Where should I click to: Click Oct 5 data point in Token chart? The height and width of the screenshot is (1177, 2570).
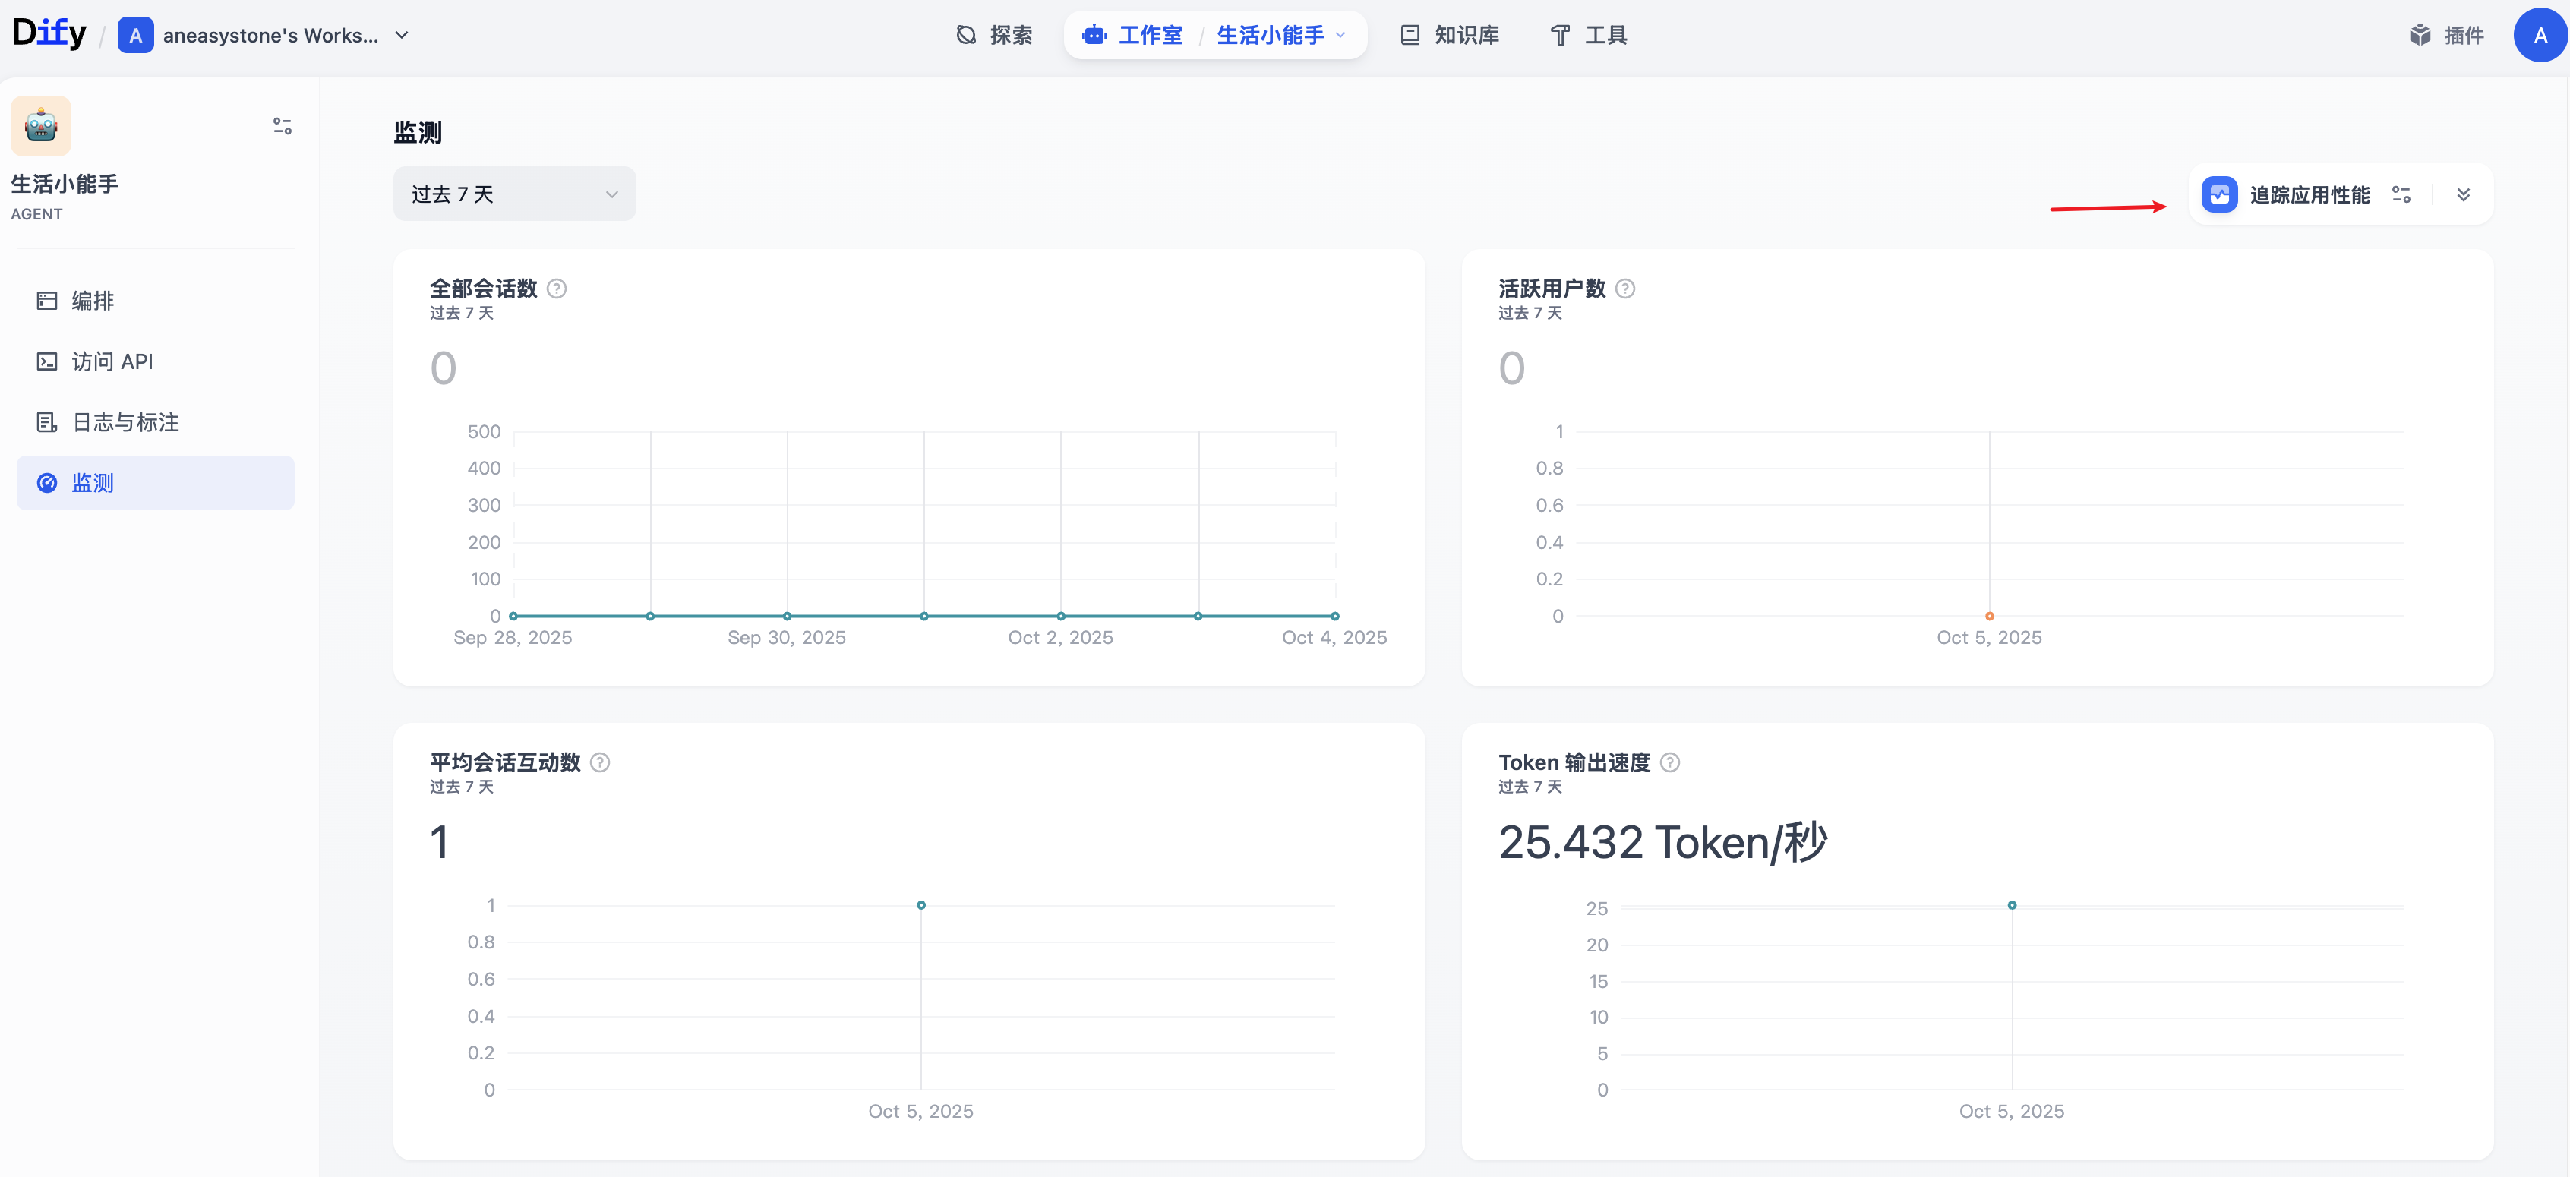point(2011,904)
